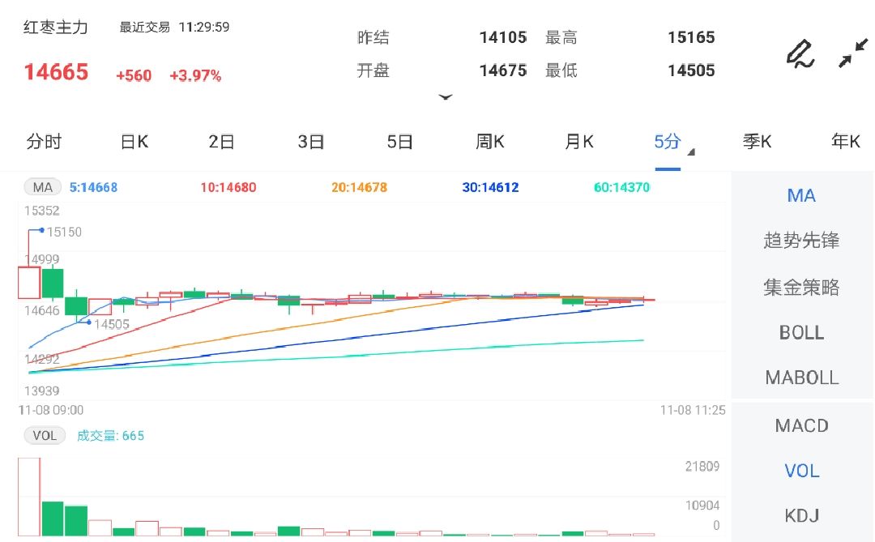Screen dimensions: 875x542
Task: Click the first tall volume bar
Action: point(29,496)
